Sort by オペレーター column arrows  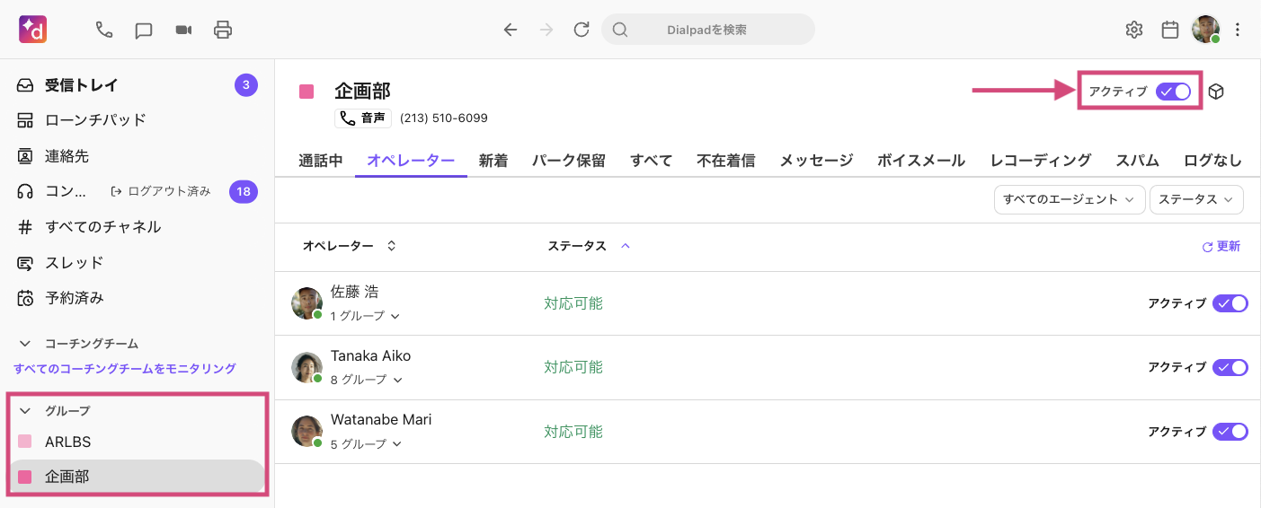pyautogui.click(x=391, y=245)
